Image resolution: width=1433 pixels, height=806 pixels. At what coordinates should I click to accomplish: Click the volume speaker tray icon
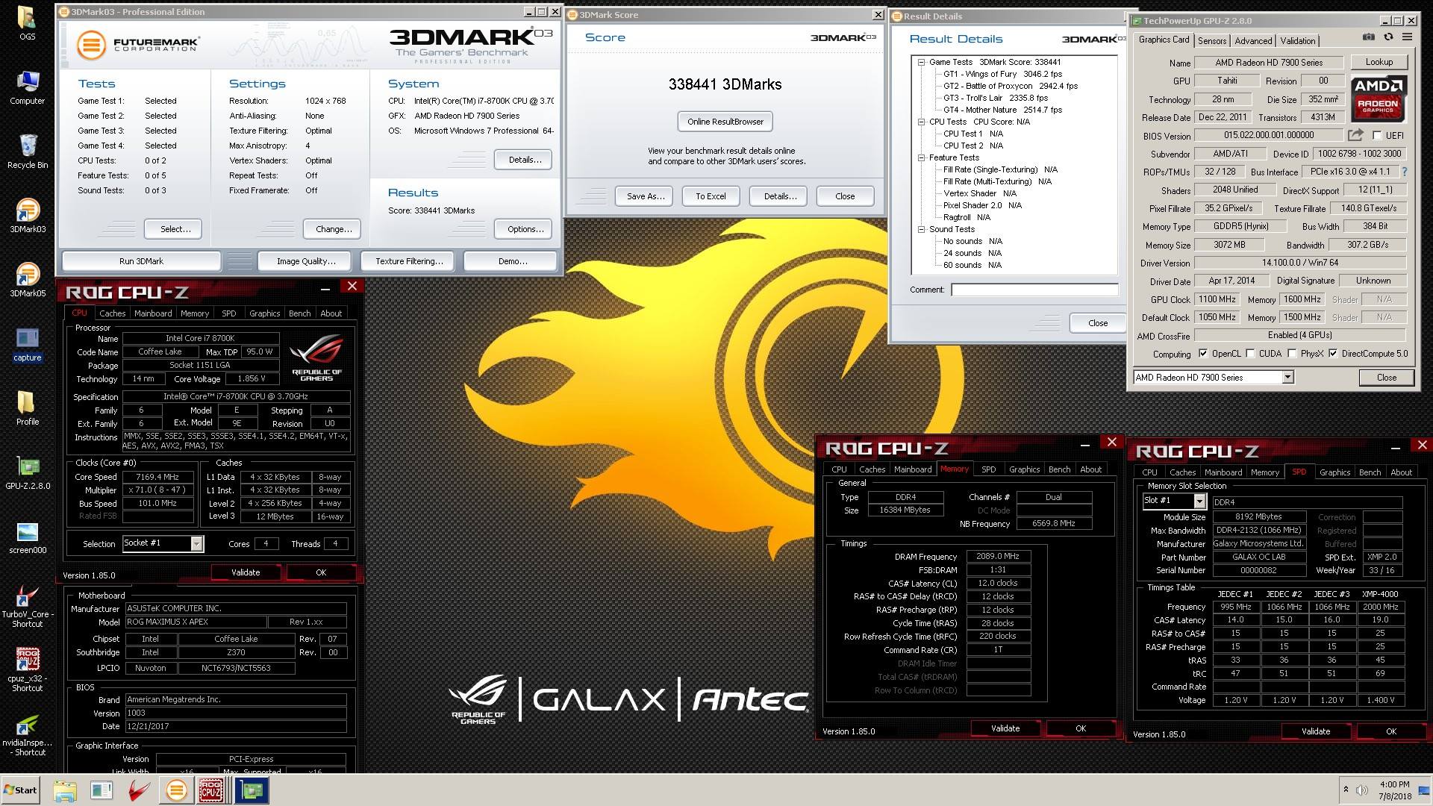coord(1362,790)
